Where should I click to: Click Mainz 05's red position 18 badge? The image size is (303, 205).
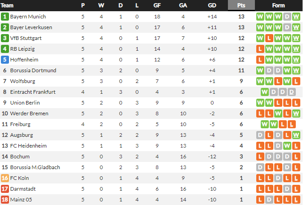click(5, 200)
